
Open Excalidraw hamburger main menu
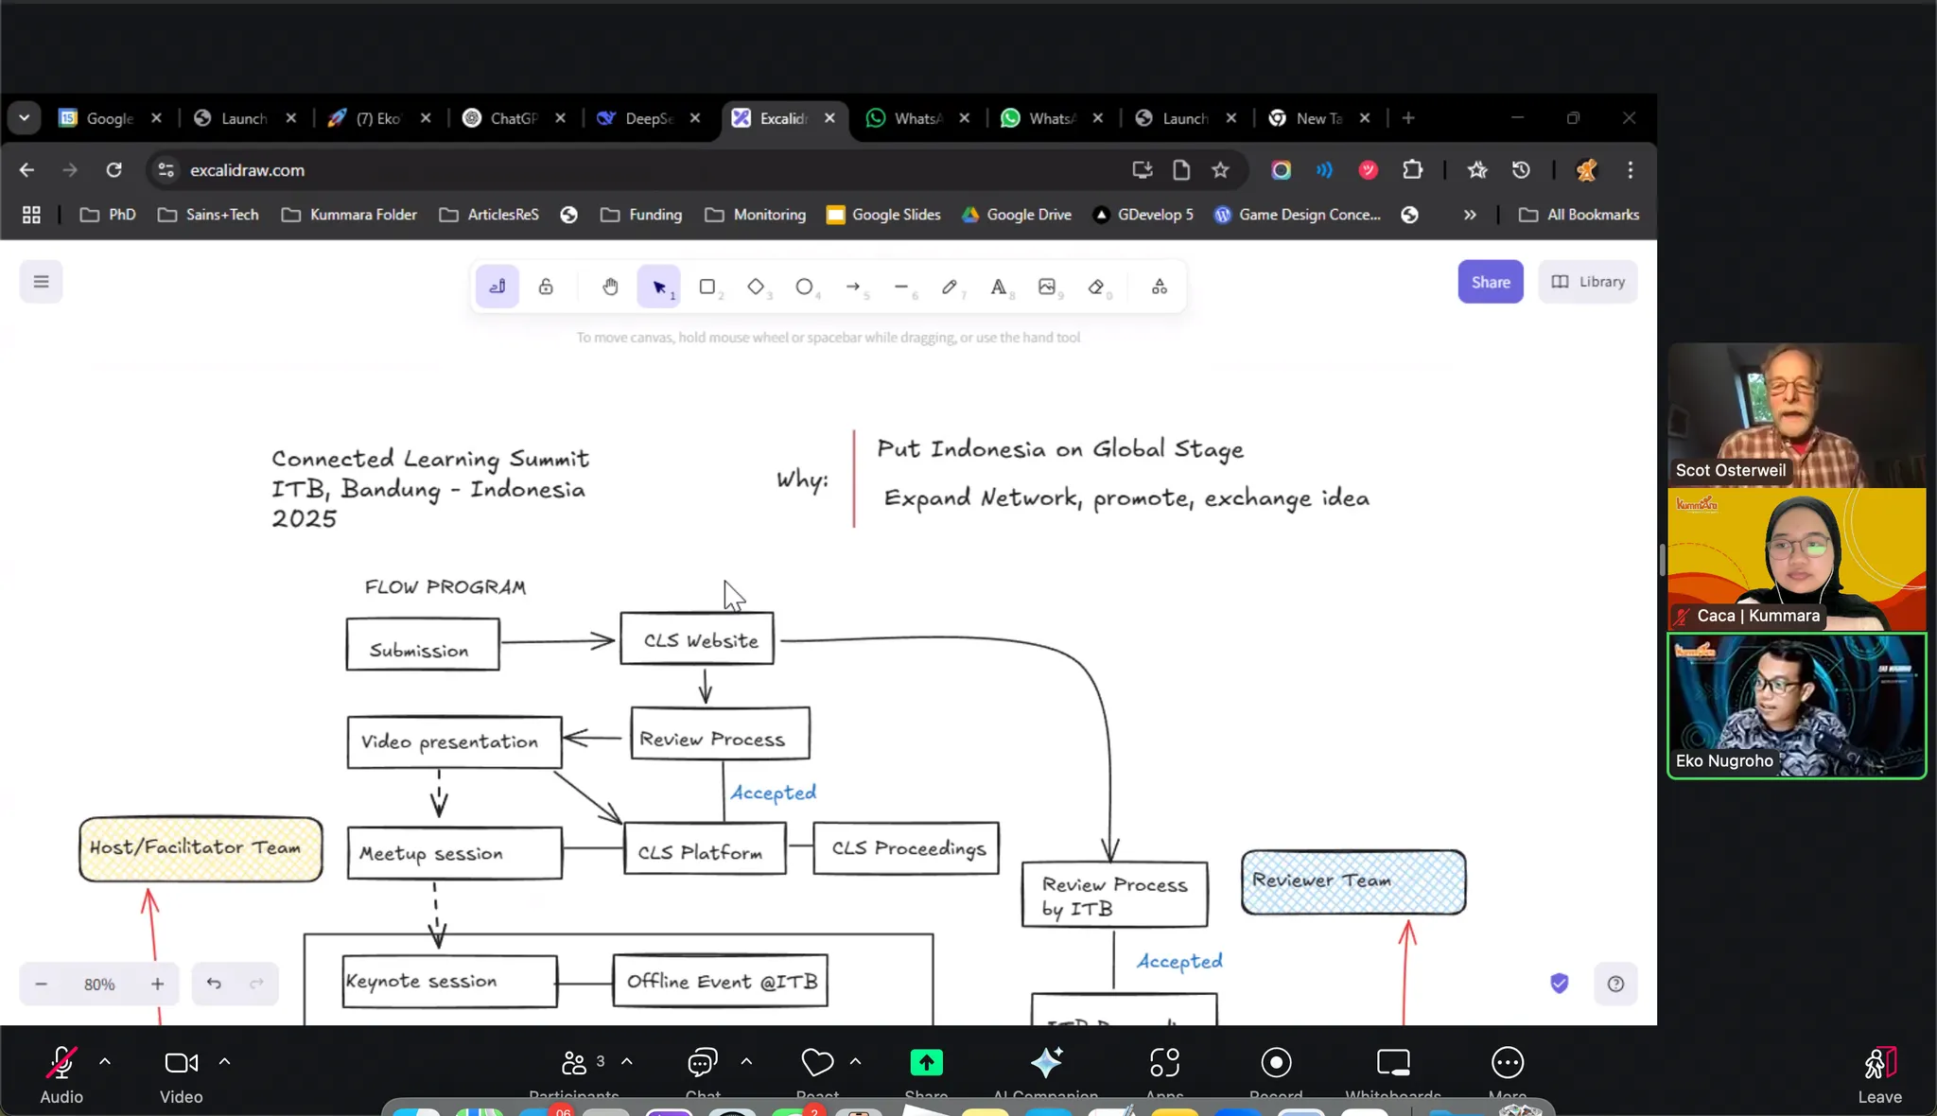point(41,282)
